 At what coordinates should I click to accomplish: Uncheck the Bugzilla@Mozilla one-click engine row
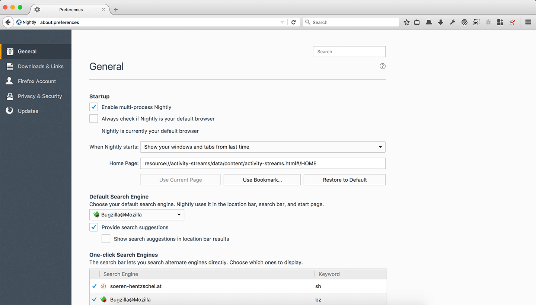click(94, 300)
